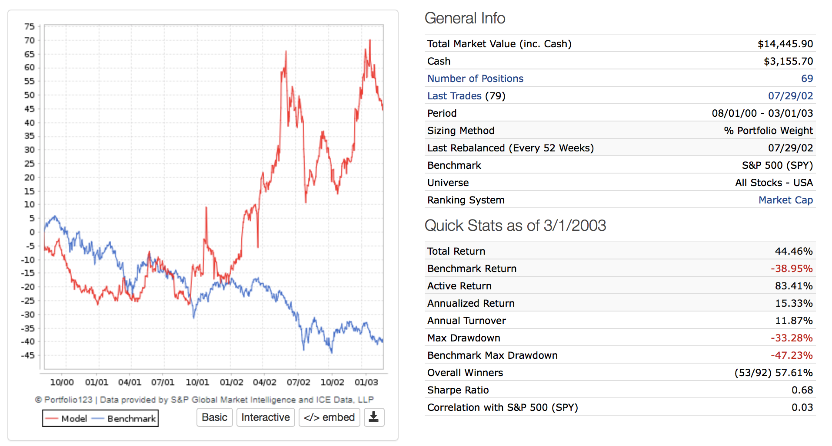Select the Benchmark Return value -38.95%
832x446 pixels.
click(x=791, y=269)
